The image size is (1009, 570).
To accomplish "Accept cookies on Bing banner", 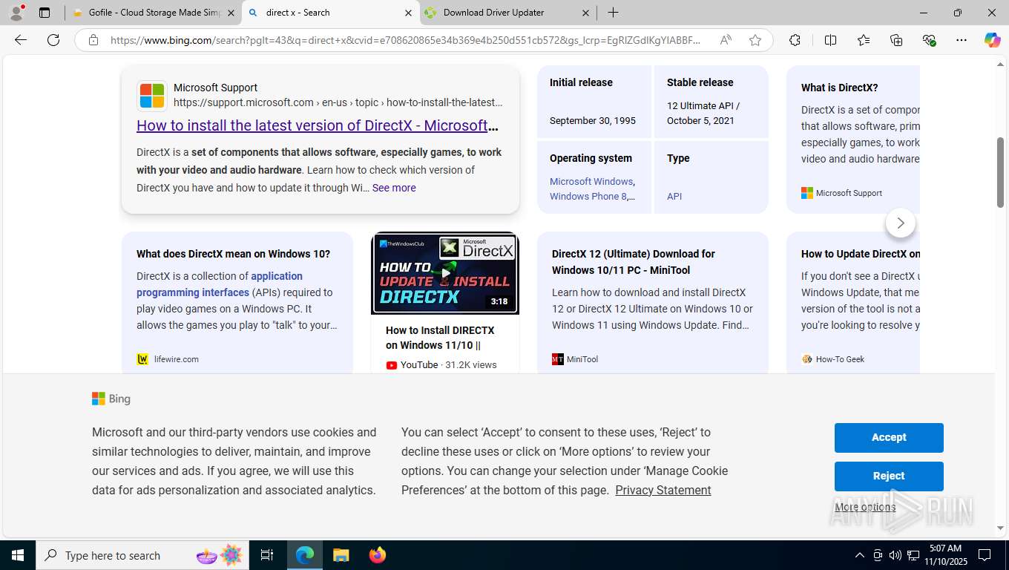I will [889, 437].
